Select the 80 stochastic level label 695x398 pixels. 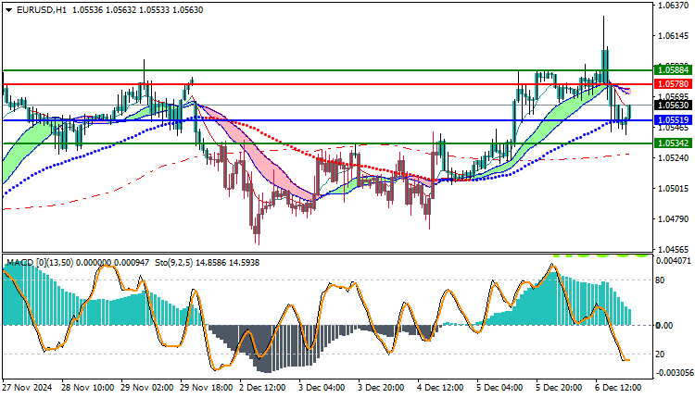pyautogui.click(x=660, y=280)
